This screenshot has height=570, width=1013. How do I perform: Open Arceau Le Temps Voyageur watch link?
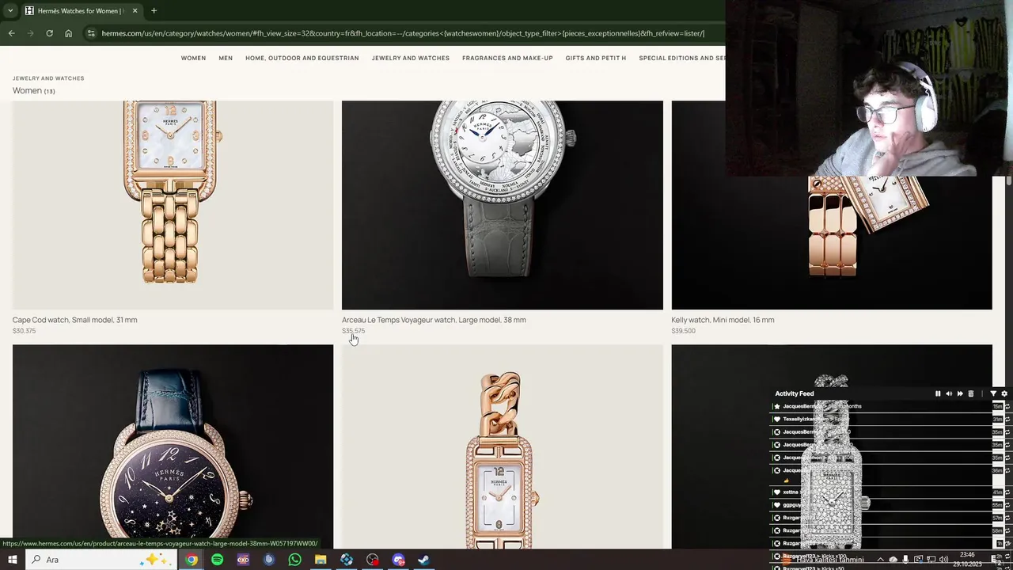coord(434,320)
